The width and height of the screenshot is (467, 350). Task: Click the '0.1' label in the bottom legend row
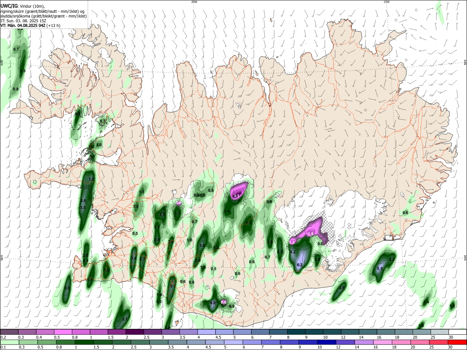[x=3, y=347]
